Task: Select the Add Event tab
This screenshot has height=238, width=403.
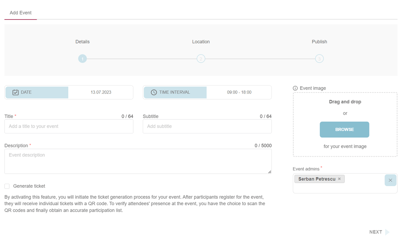Action: click(20, 13)
